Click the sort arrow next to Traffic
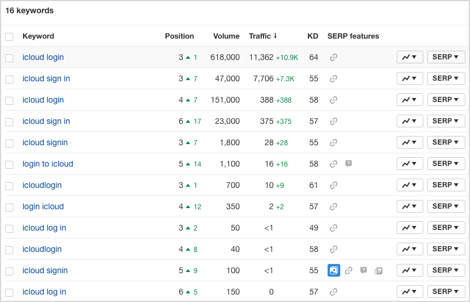Screen dimensions: 470x302 click(x=275, y=36)
